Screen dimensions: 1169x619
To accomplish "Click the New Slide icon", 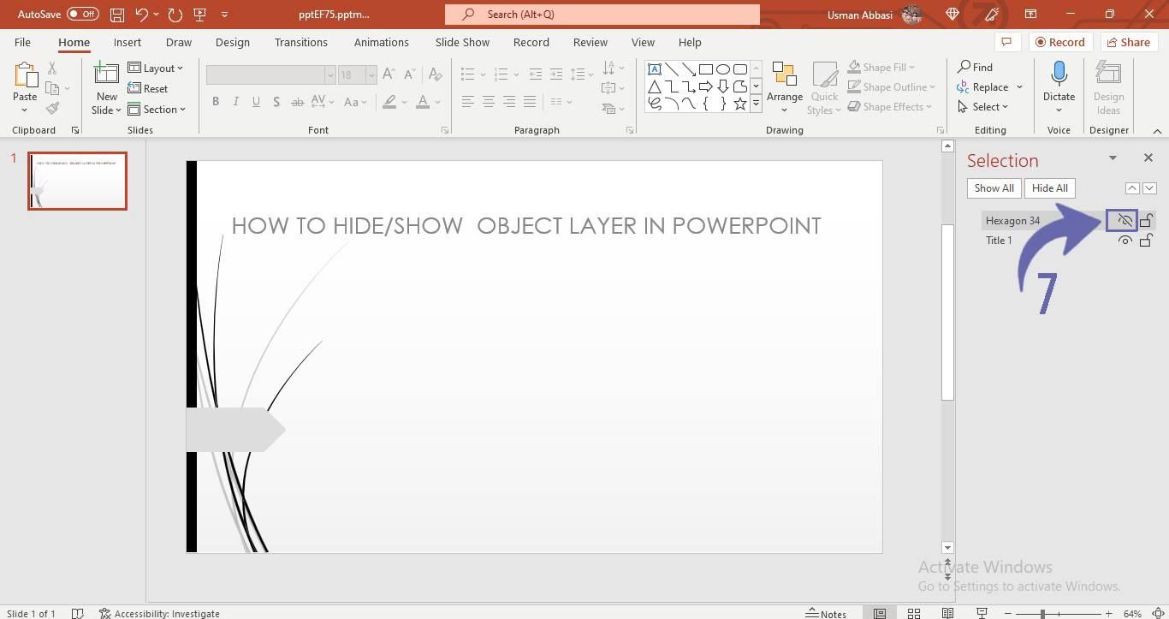I will click(x=106, y=75).
